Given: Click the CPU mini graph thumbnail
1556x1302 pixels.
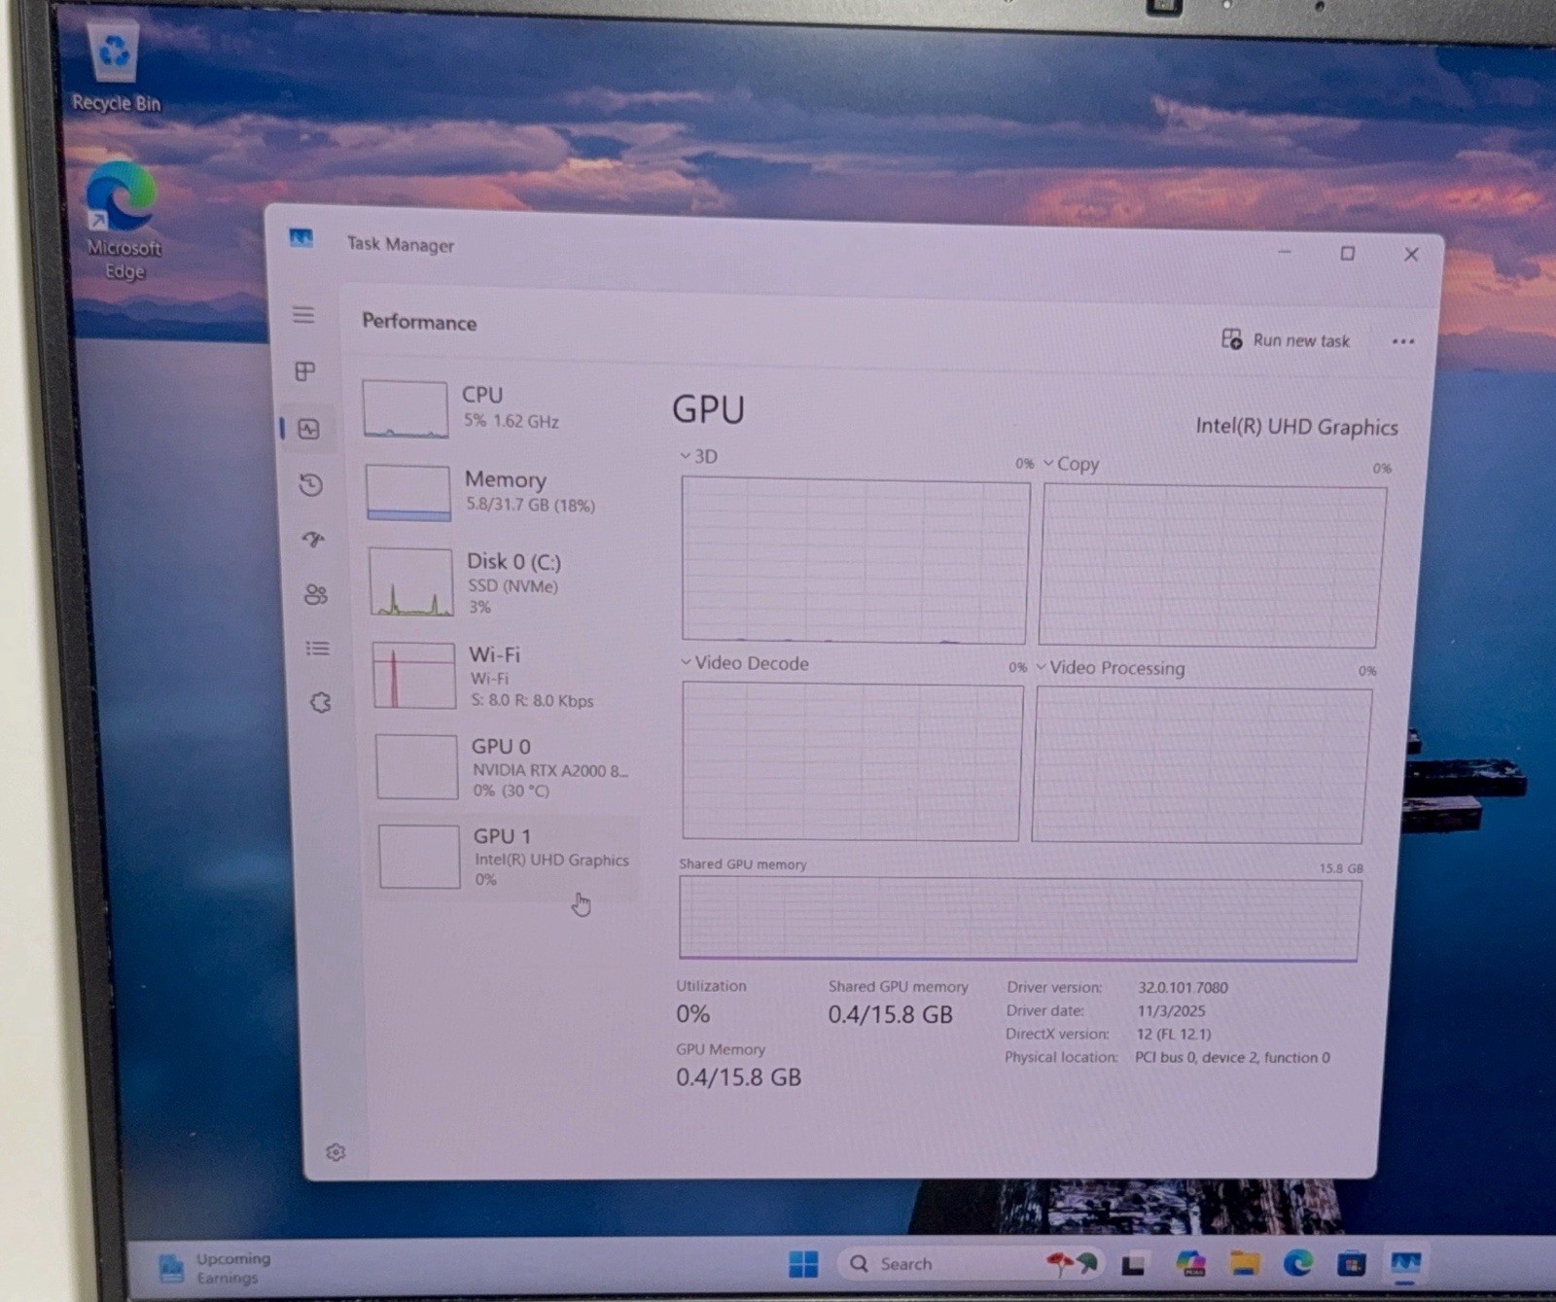Looking at the screenshot, I should tap(405, 409).
